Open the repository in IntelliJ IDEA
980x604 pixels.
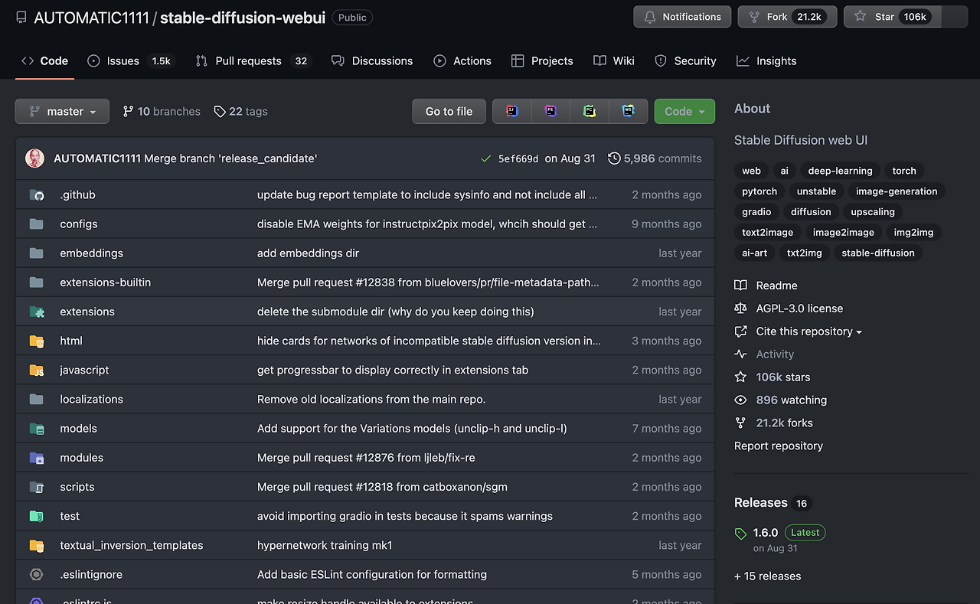tap(511, 111)
